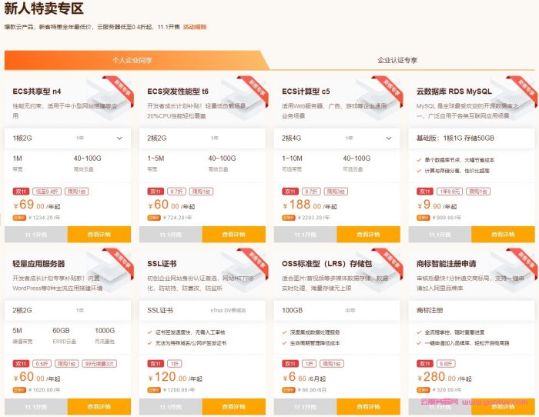Click the orange 日常价 badge under ¥69.00
Viewport: 539px width, 417px height.
(x=19, y=218)
